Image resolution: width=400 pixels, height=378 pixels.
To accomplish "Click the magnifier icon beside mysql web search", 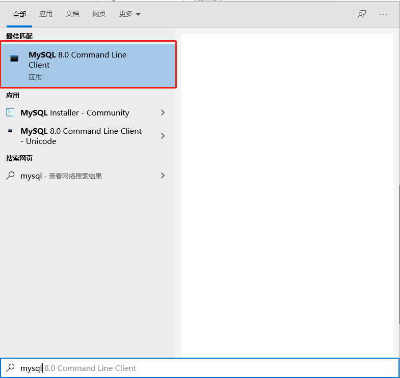I will (x=10, y=176).
